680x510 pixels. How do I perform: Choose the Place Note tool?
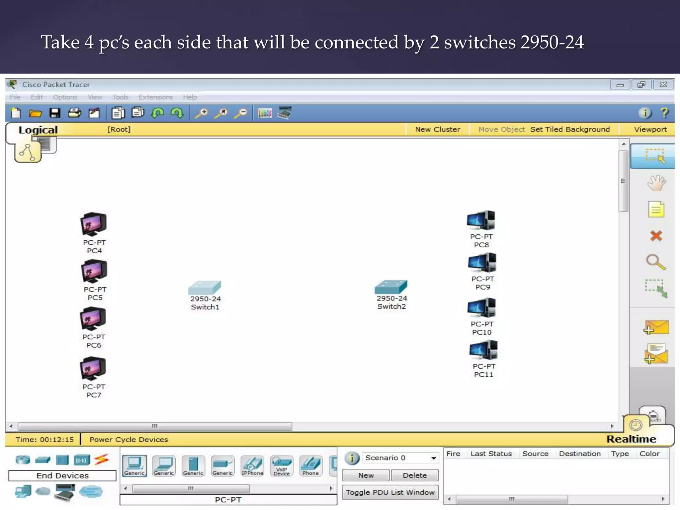point(656,209)
